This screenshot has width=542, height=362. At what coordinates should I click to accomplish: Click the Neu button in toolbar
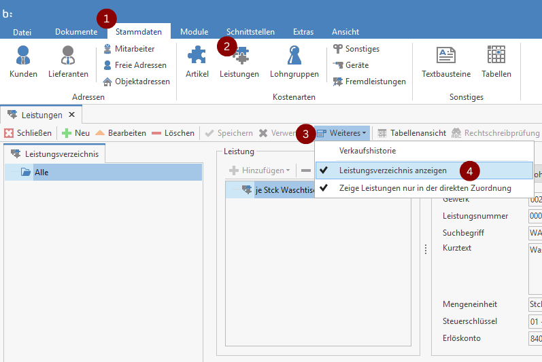tap(76, 133)
